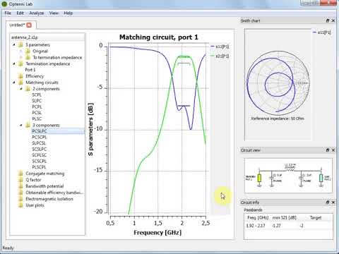The height and width of the screenshot is (254, 339).
Task: Click the Obtainable efficiency bandwidth folder icon
Action: 20,193
